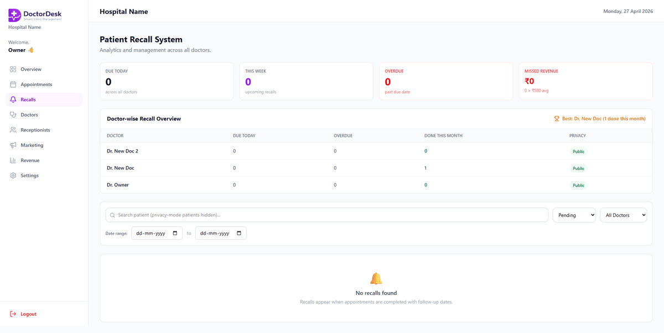Open calendar picker of end date field
The image size is (664, 333).
click(239, 233)
